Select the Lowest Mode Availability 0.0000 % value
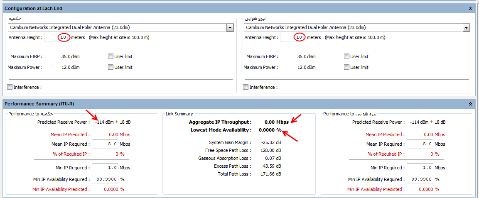The height and width of the screenshot is (198, 479). (x=270, y=130)
